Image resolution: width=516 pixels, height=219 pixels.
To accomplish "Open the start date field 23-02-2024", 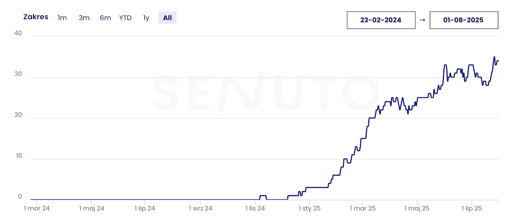I will pos(381,20).
